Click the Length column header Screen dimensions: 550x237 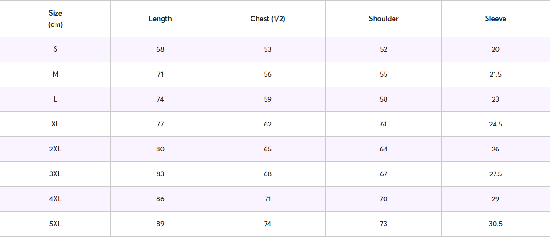(160, 19)
